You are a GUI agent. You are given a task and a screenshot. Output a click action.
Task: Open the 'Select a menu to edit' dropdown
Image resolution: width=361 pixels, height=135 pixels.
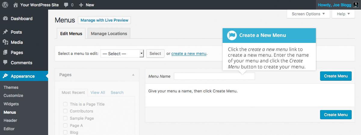[122, 54]
